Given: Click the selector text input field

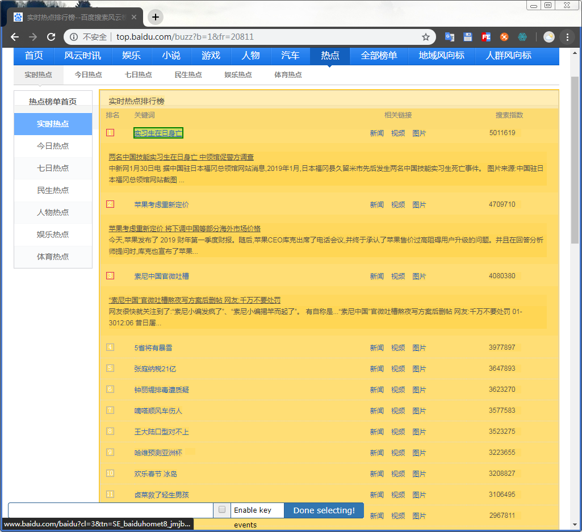Looking at the screenshot, I should [x=111, y=510].
